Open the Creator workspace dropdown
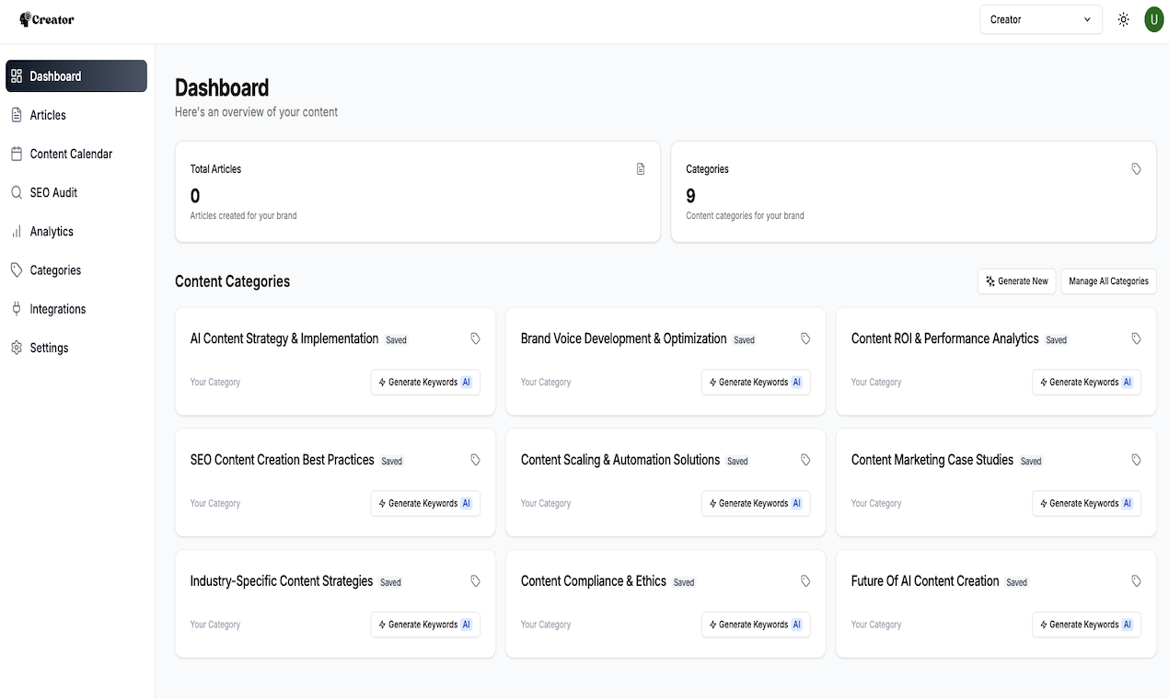 click(x=1041, y=19)
